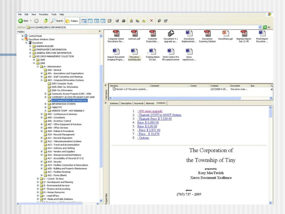Open the Help menu
Viewport: 285px width, 214px height.
click(62, 14)
